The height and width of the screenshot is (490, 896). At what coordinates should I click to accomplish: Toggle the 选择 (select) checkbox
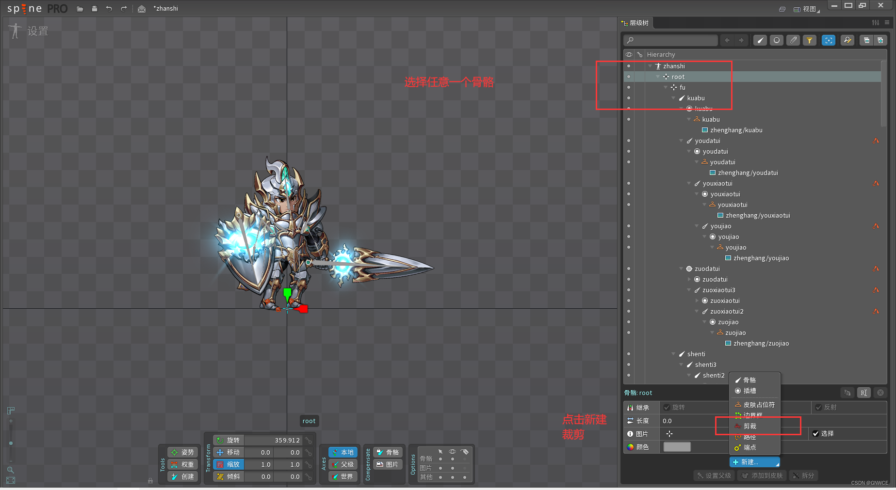point(816,434)
